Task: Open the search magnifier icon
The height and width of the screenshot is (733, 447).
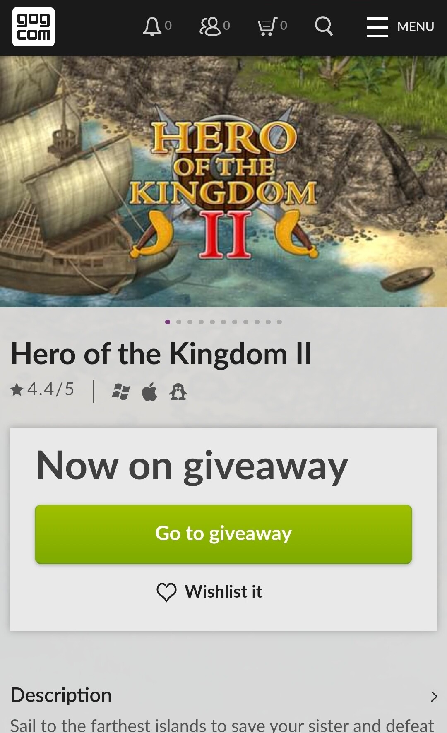Action: click(x=324, y=26)
